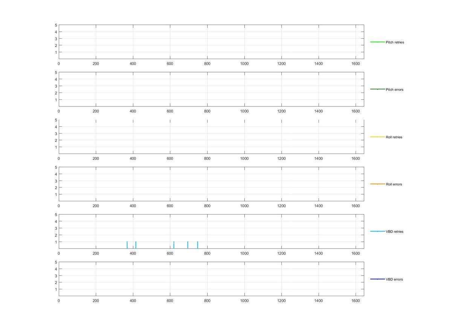Click the VBD retries spike near x=750
Viewport: 452px width, 333px height.
pyautogui.click(x=197, y=245)
